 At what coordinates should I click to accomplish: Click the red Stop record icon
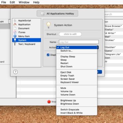[x=49, y=102]
